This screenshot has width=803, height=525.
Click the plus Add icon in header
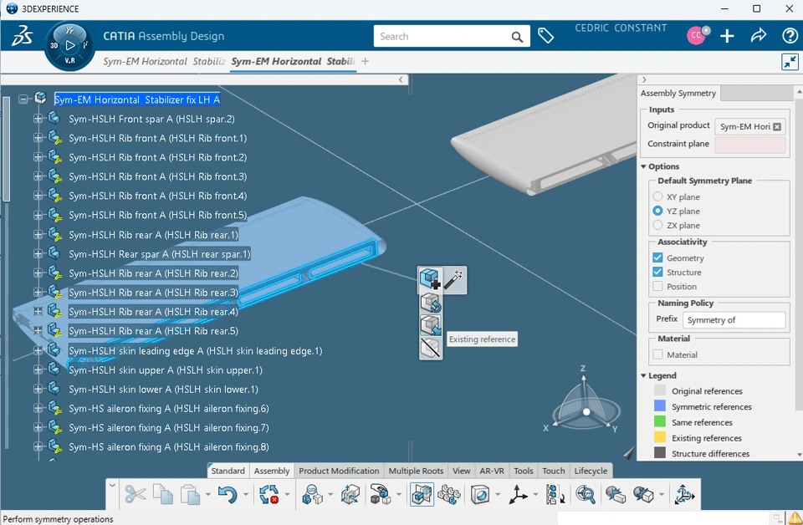click(727, 36)
